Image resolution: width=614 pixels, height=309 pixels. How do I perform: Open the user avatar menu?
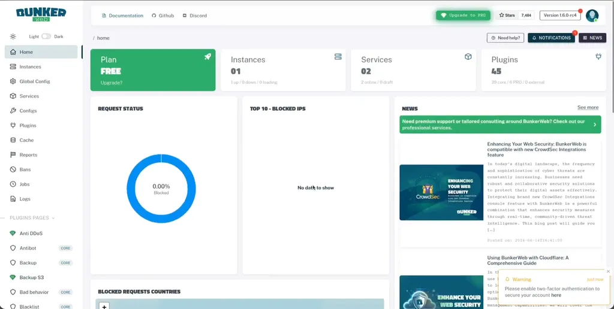(592, 16)
